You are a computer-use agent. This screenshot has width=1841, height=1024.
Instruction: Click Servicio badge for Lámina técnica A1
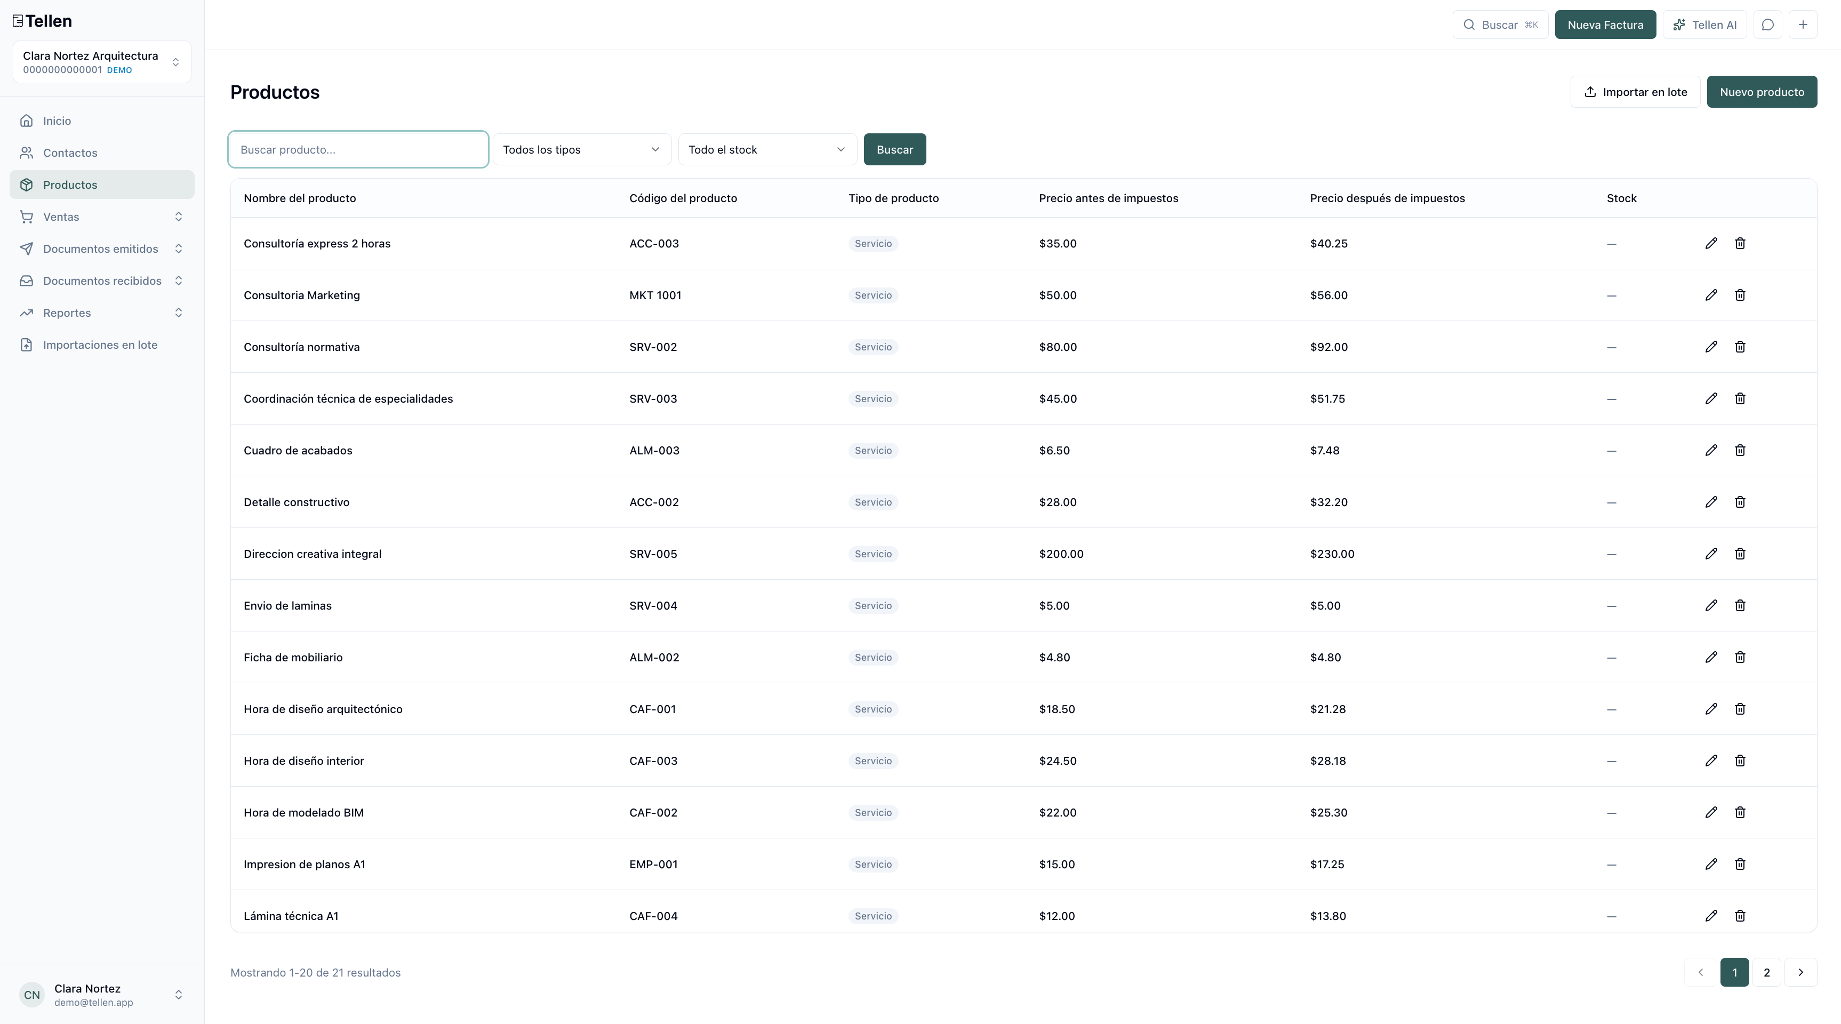coord(874,916)
